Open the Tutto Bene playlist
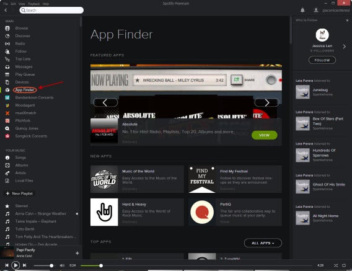352x271 pixels. 25,229
